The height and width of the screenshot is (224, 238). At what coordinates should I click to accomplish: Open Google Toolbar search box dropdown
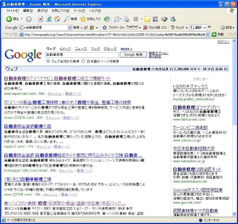70,28
